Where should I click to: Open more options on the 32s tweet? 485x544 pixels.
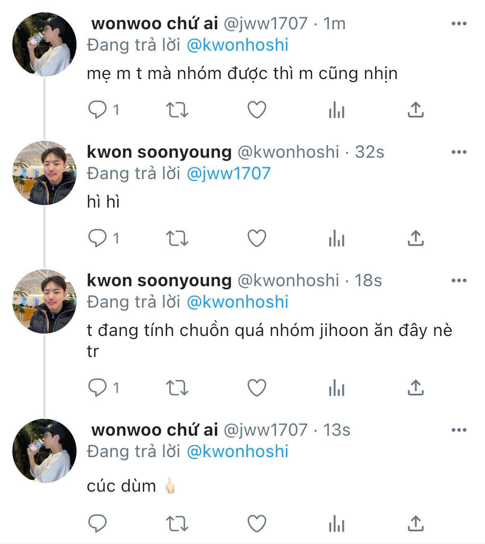point(459,152)
